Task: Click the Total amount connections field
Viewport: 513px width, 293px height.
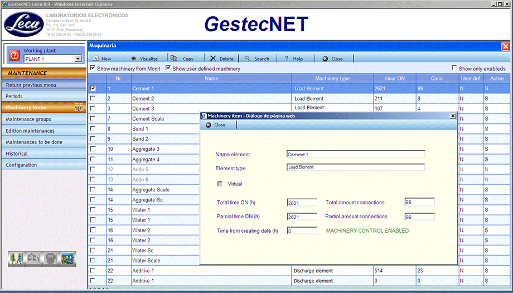Action: (420, 202)
